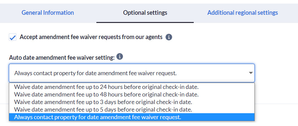The width and height of the screenshot is (298, 126).
Task: Click the dropdown arrow of waiver setting
Action: 251,73
